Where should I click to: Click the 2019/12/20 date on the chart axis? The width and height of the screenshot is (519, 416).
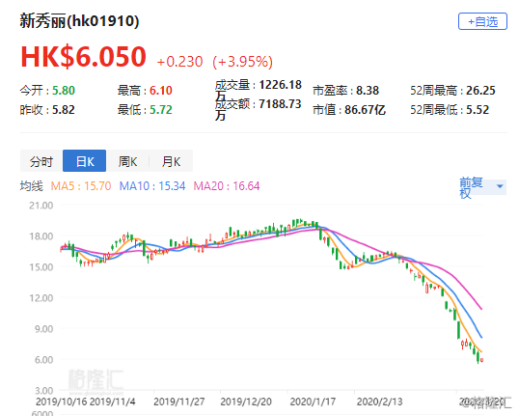(246, 402)
